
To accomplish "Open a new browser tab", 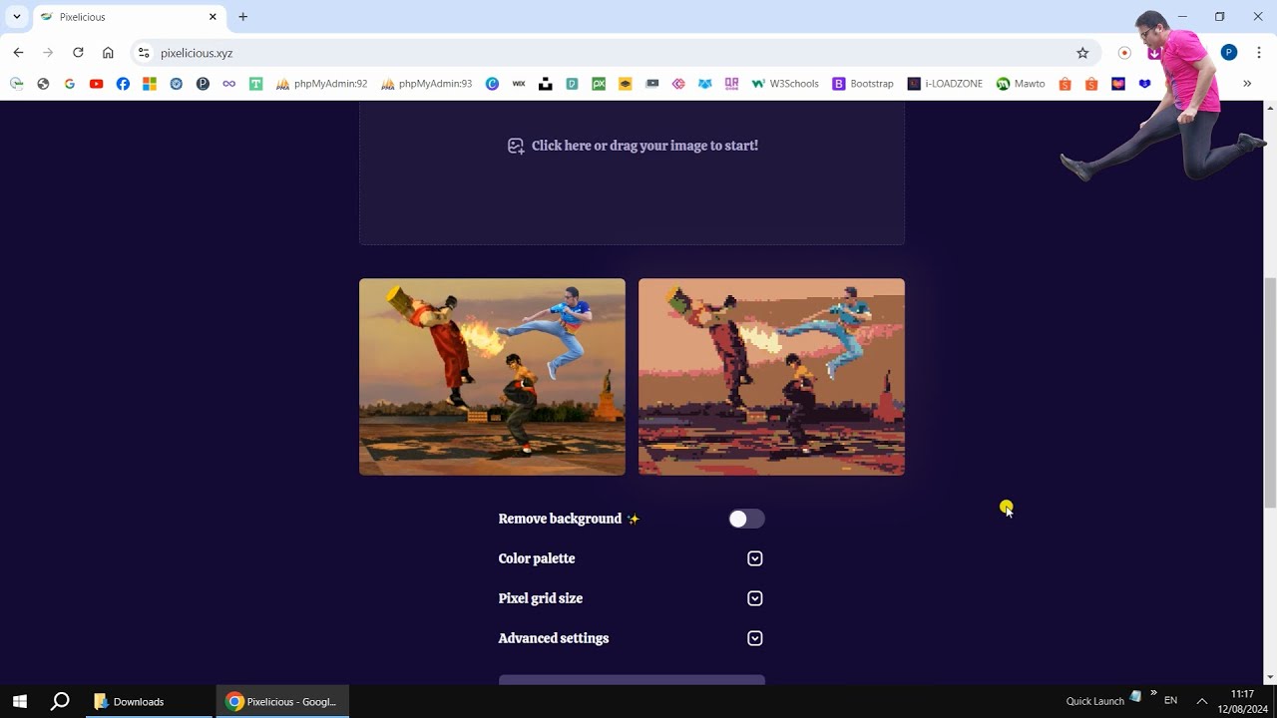I will (242, 17).
